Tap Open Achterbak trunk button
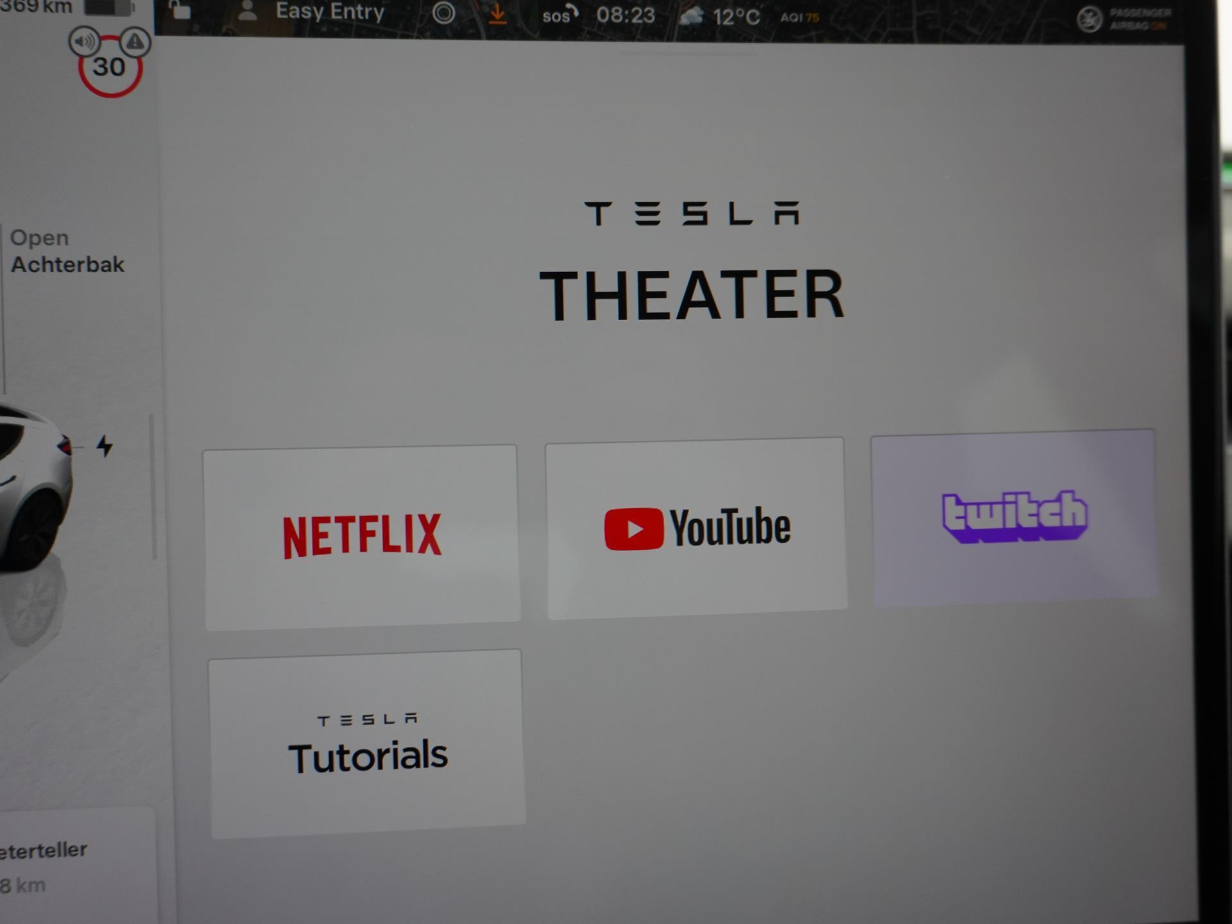 pos(67,251)
